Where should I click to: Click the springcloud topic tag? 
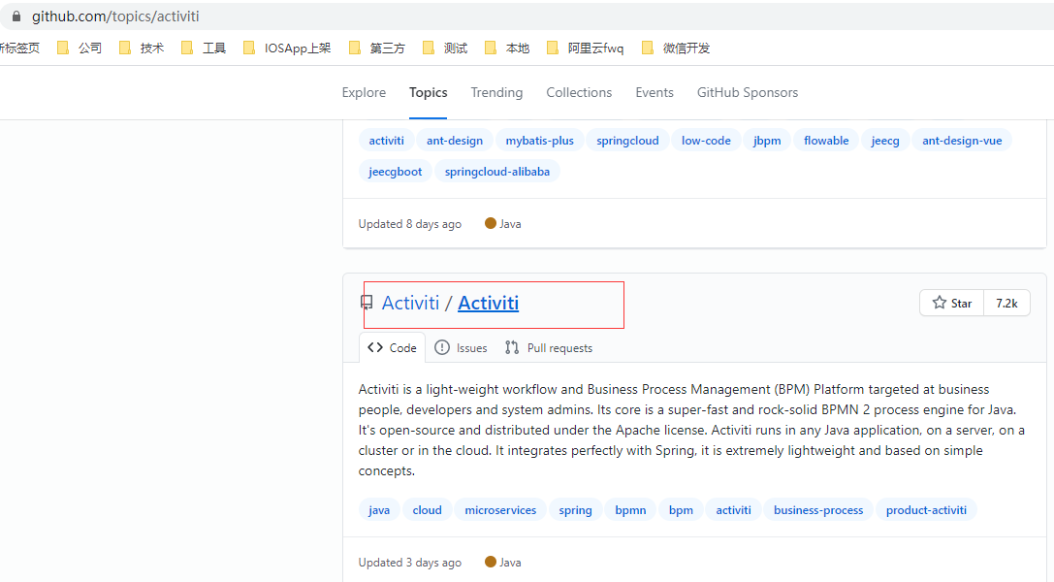pos(627,141)
